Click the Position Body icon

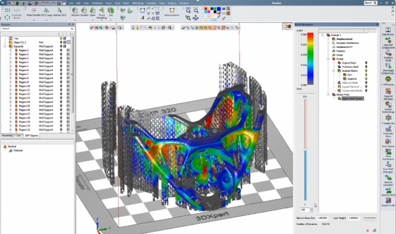coord(388,56)
